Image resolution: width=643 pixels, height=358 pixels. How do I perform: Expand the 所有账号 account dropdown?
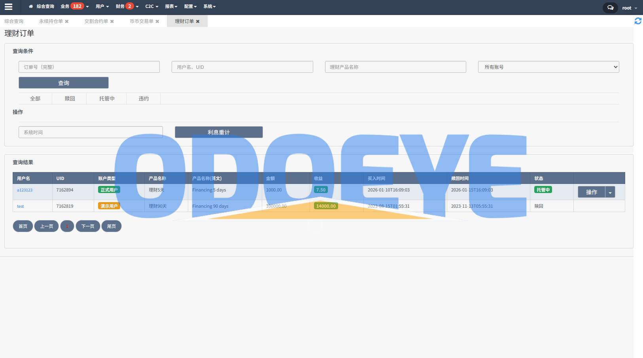[x=548, y=67]
